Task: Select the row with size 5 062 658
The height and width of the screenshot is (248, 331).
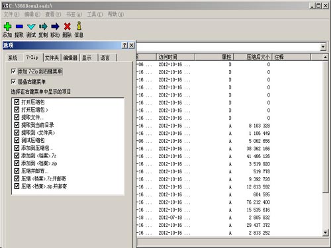Action: pos(229,141)
